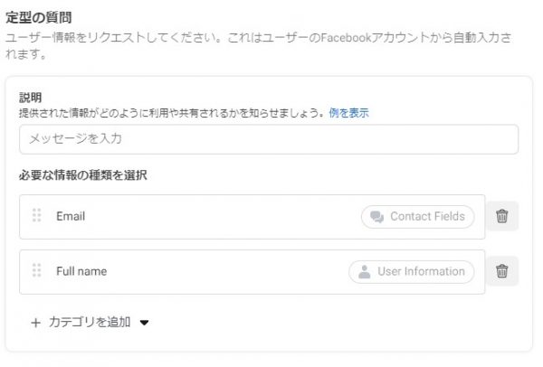Click the Full name row drag handle
The height and width of the screenshot is (367, 543).
(x=37, y=270)
